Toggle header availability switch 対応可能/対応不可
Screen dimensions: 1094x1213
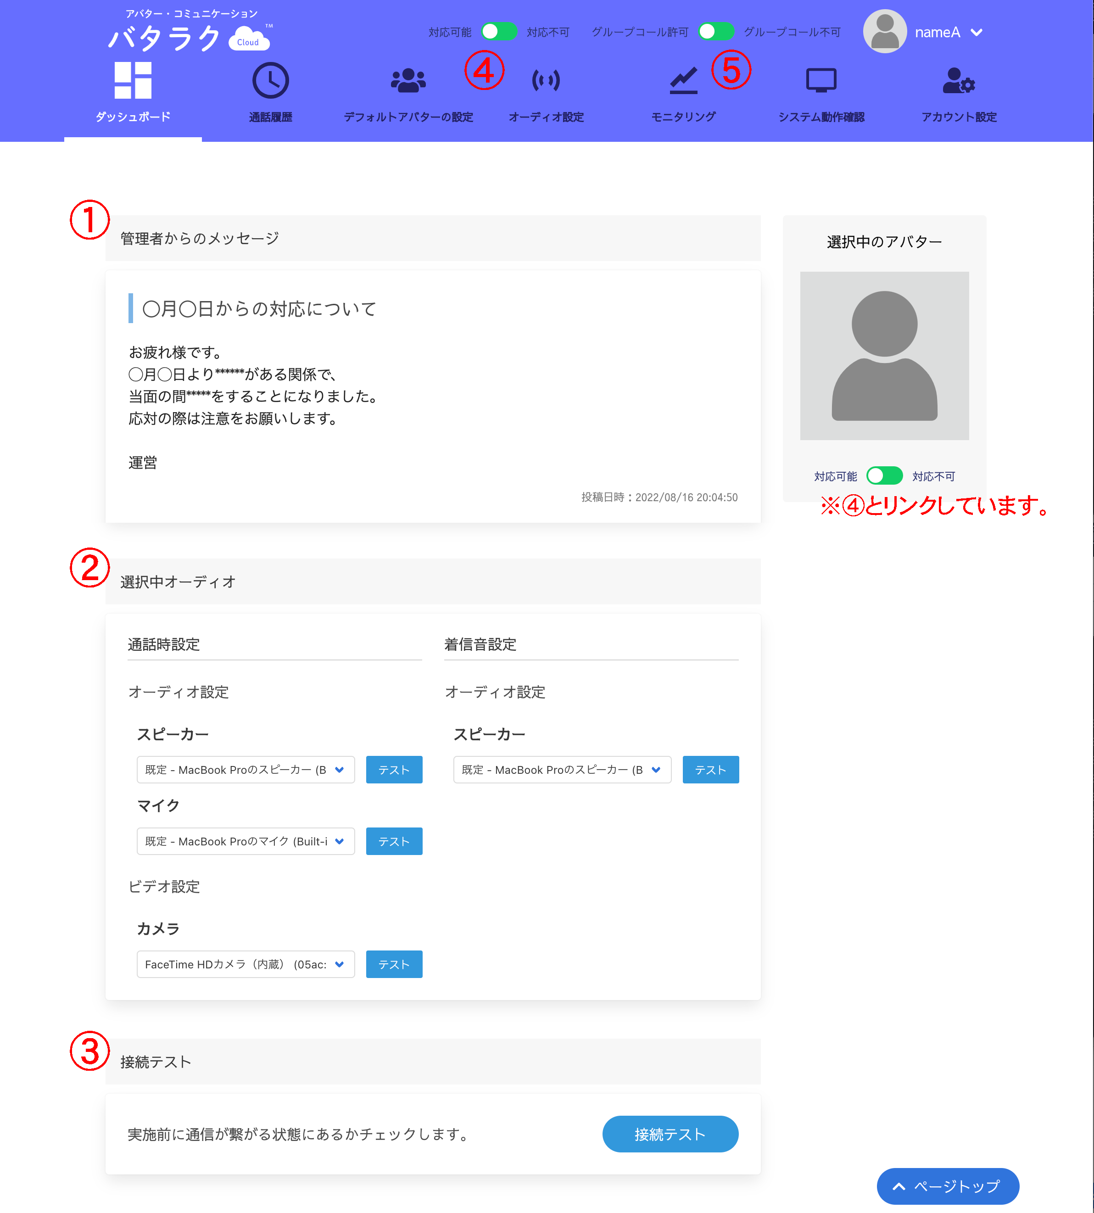tap(499, 32)
